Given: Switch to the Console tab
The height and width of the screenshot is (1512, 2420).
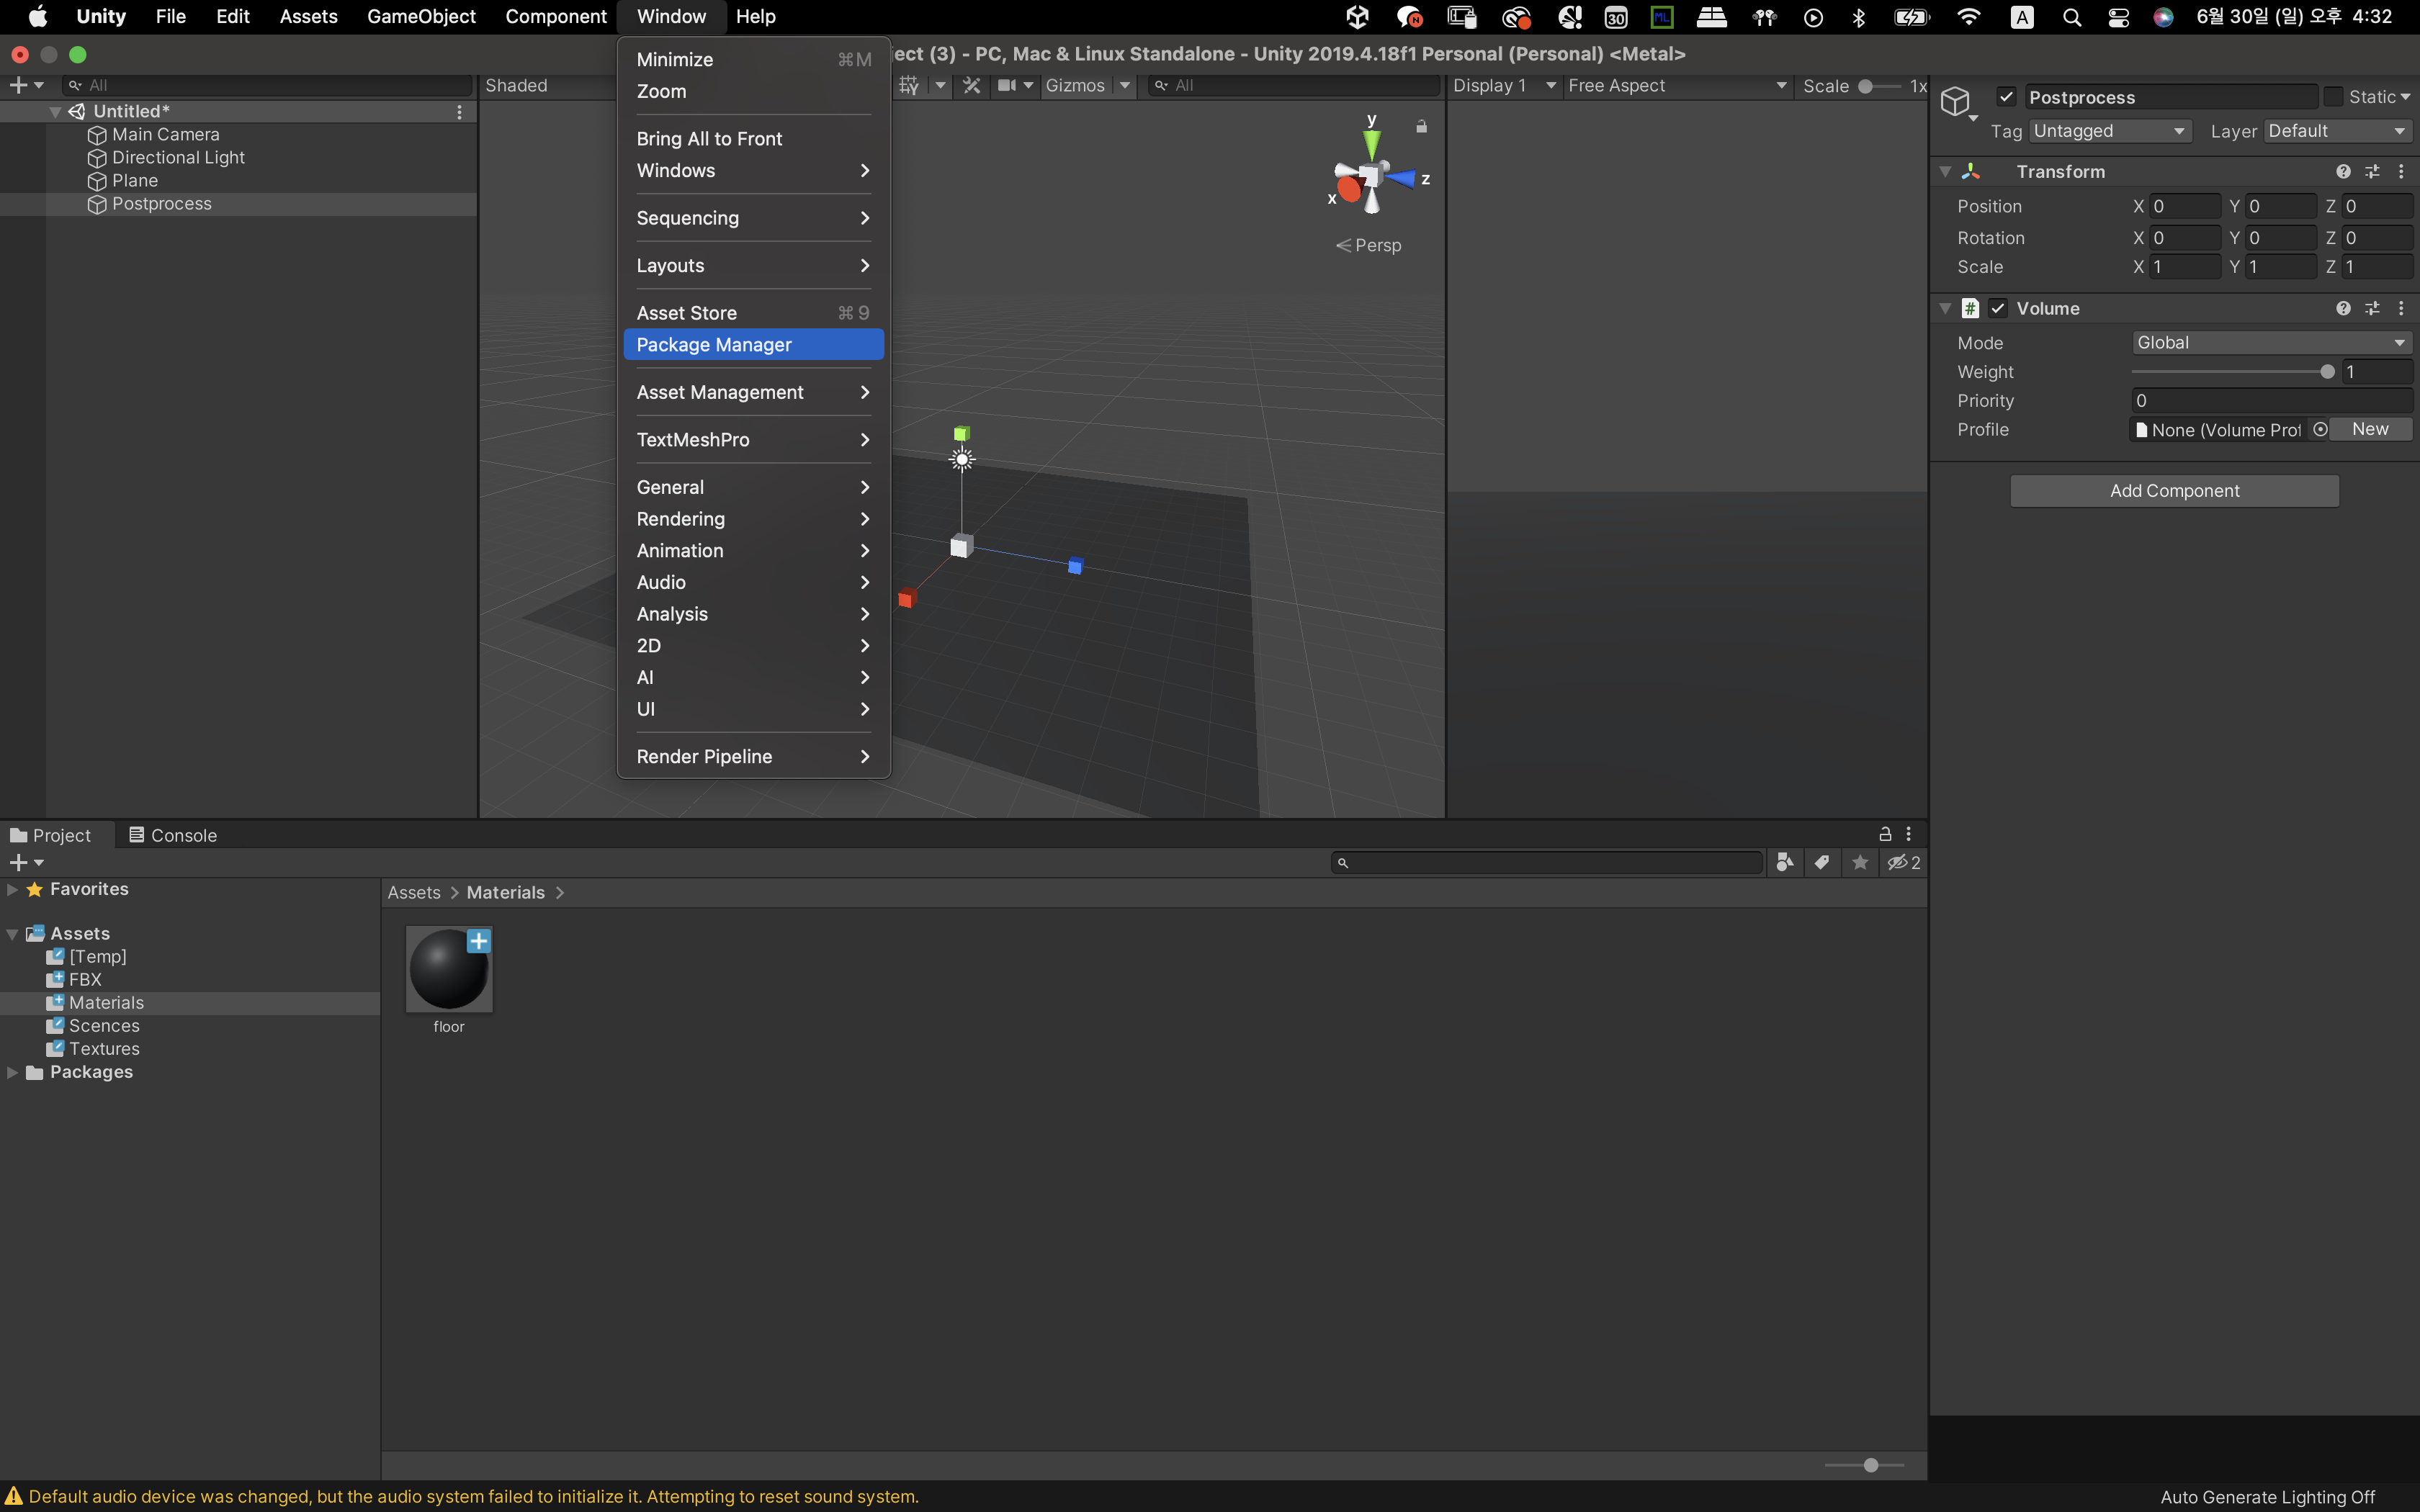Looking at the screenshot, I should coord(173,835).
